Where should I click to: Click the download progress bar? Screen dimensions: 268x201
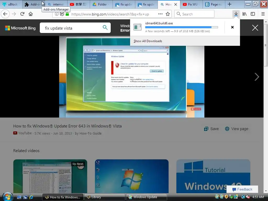point(182,27)
